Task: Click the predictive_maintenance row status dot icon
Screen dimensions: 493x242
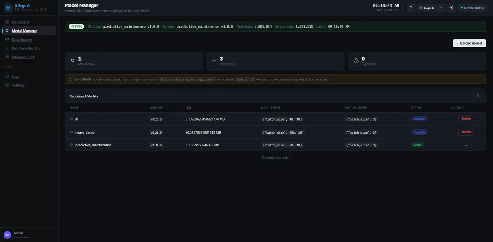Action: click(x=72, y=145)
